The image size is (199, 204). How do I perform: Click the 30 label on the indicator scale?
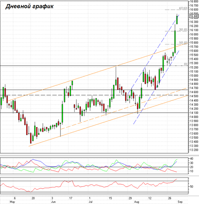(x=192, y=163)
